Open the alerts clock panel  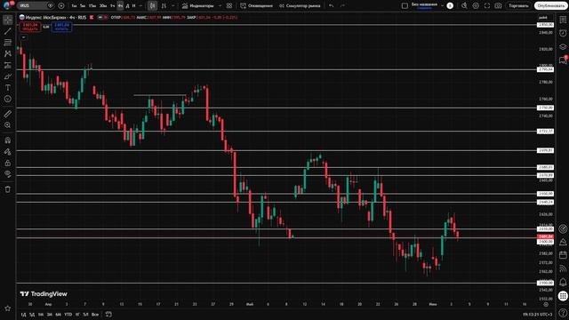(x=563, y=33)
